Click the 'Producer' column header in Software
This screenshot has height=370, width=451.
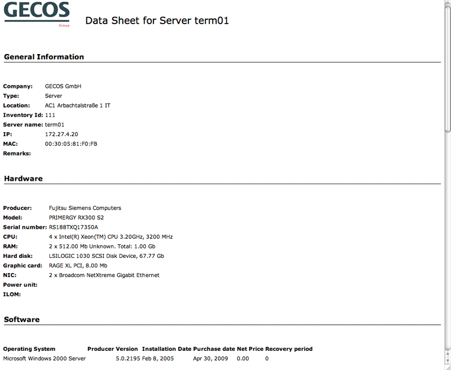tap(101, 349)
